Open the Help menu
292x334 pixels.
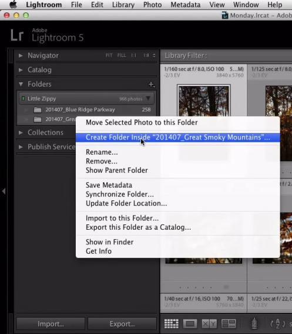[x=275, y=5]
